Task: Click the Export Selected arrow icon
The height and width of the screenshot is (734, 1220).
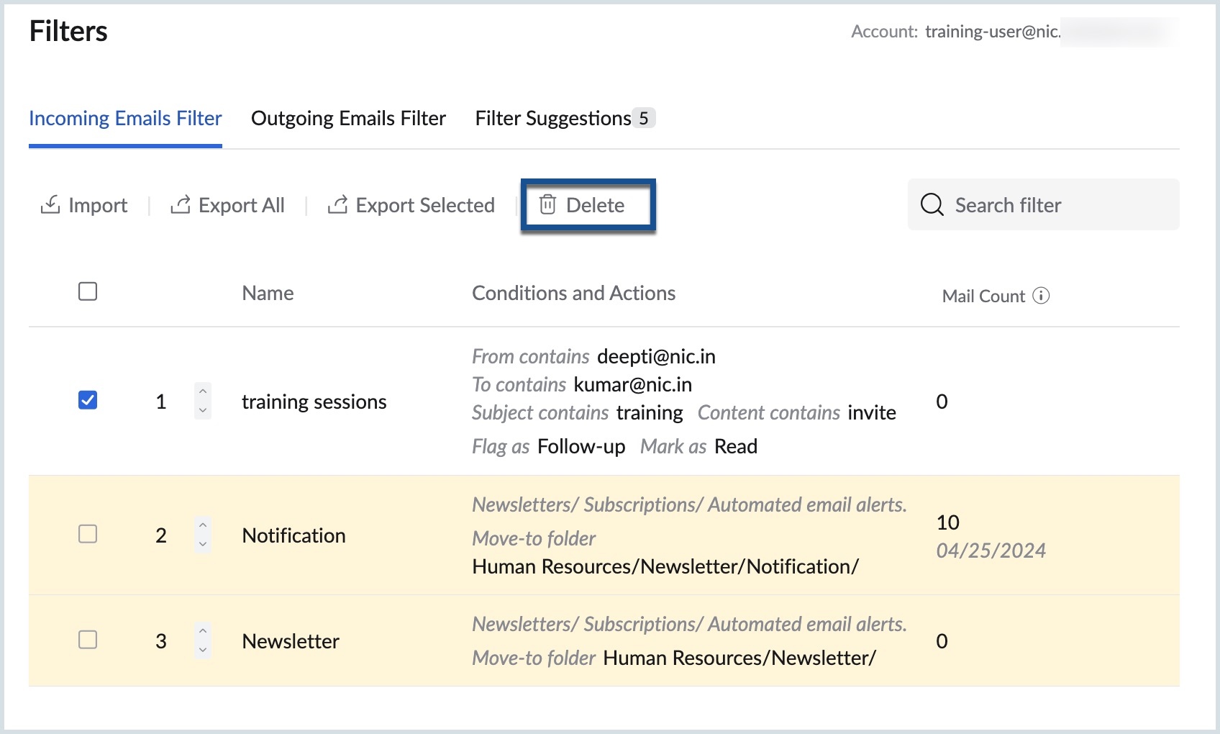Action: (337, 205)
